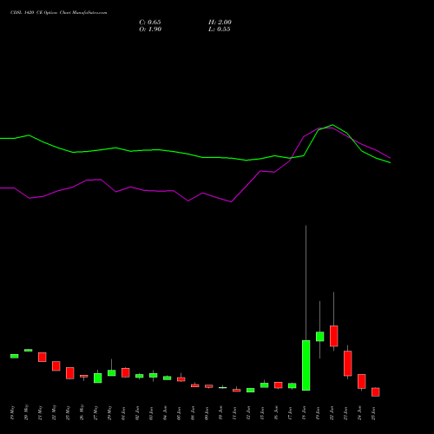Image resolution: width=434 pixels, height=434 pixels.
Task: Click the CDSL 1420 CE Options chart title
Action: [x=59, y=13]
